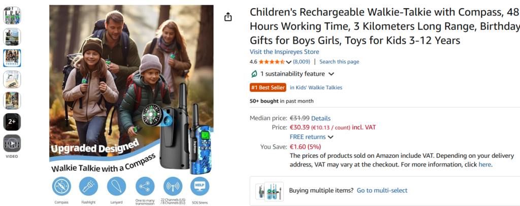Select the second product thumbnail

[x=12, y=37]
